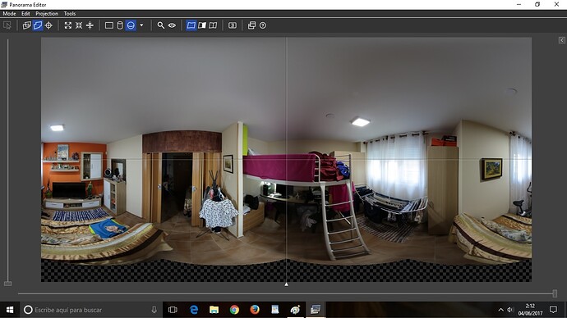Show hidden system tray icons chevron

click(x=500, y=310)
